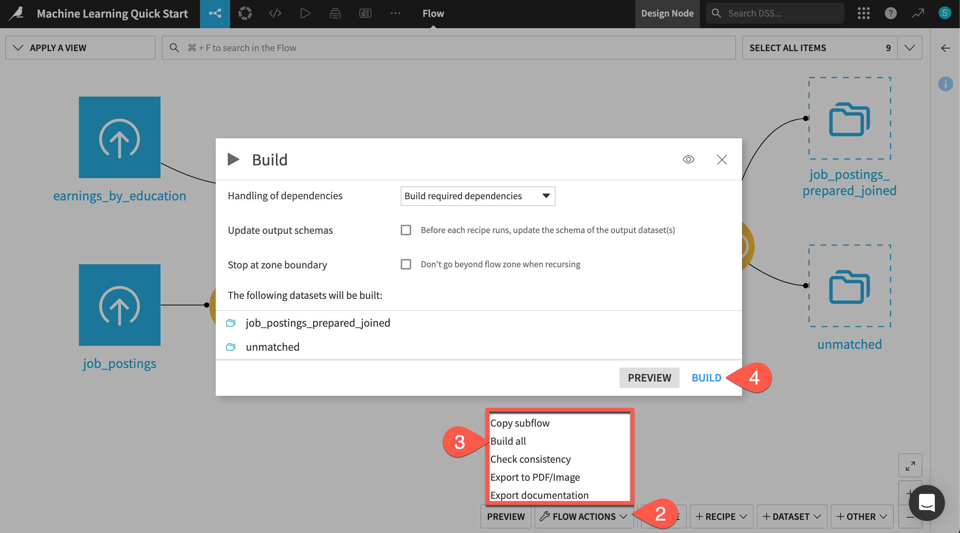Select the Flow navigation icon
Screen dimensions: 960x533
215,14
